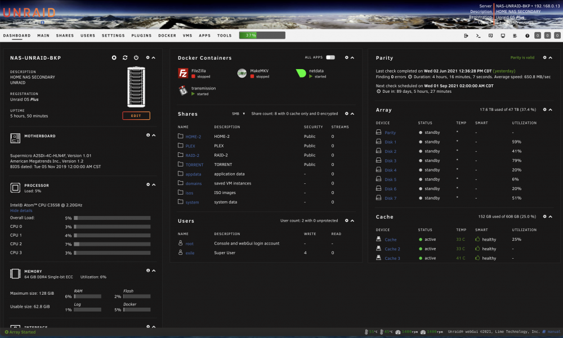Screen dimensions: 563x338
Task: Click the manual link in footer
Action: [553, 332]
